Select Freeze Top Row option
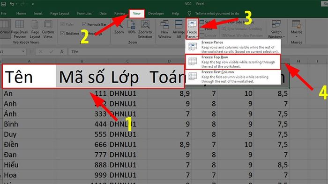 (x=233, y=62)
